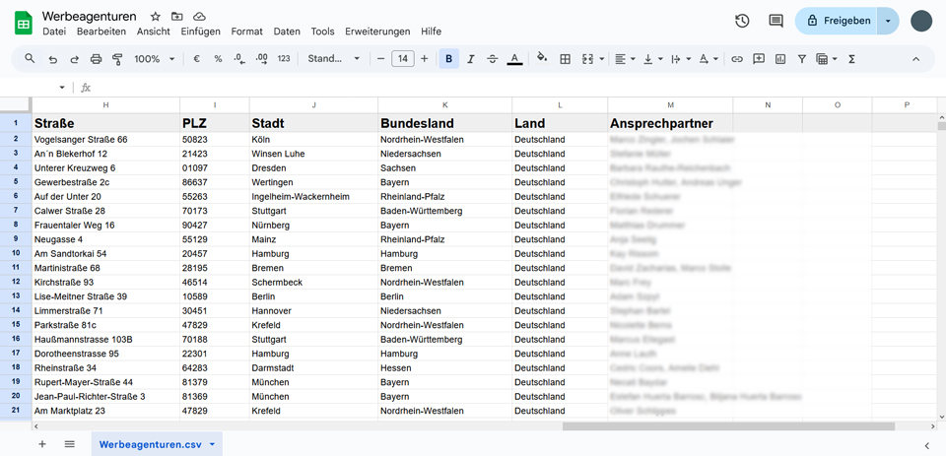
Task: Insert a comment from toolbar
Action: pos(759,59)
